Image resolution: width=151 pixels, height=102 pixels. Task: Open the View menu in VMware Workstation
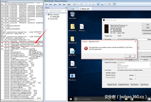(55, 4)
